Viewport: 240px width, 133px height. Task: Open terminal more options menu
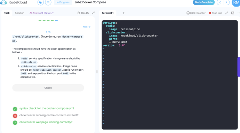pos(239,13)
